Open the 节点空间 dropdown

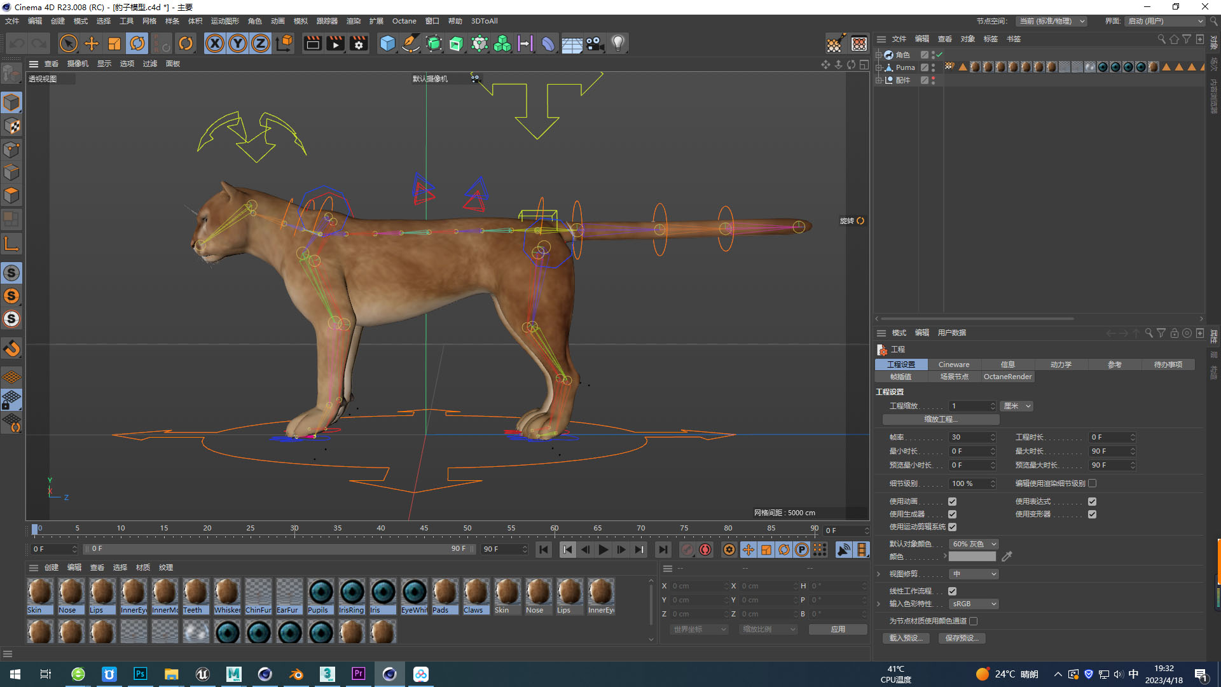(1051, 21)
